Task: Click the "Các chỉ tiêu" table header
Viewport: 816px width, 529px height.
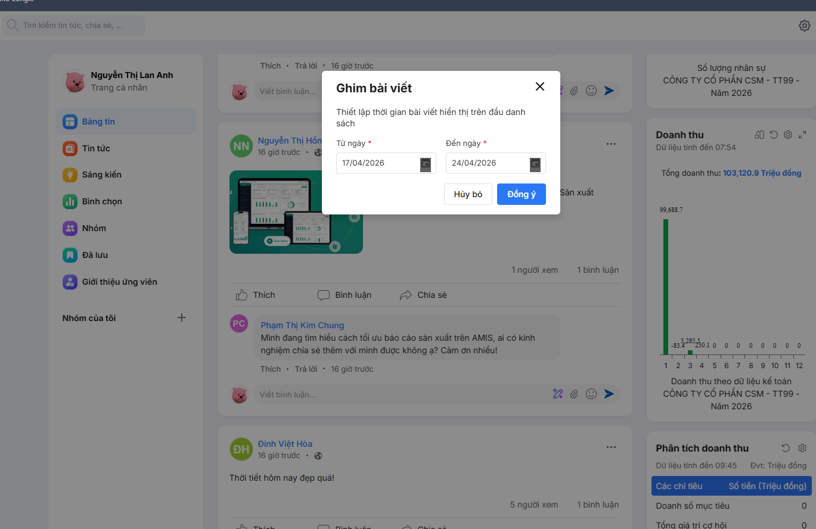Action: tap(680, 486)
